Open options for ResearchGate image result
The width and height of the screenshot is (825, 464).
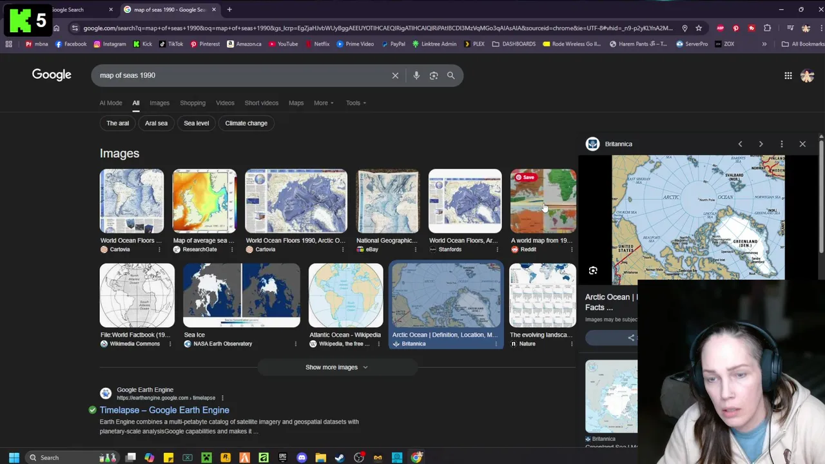pyautogui.click(x=232, y=249)
